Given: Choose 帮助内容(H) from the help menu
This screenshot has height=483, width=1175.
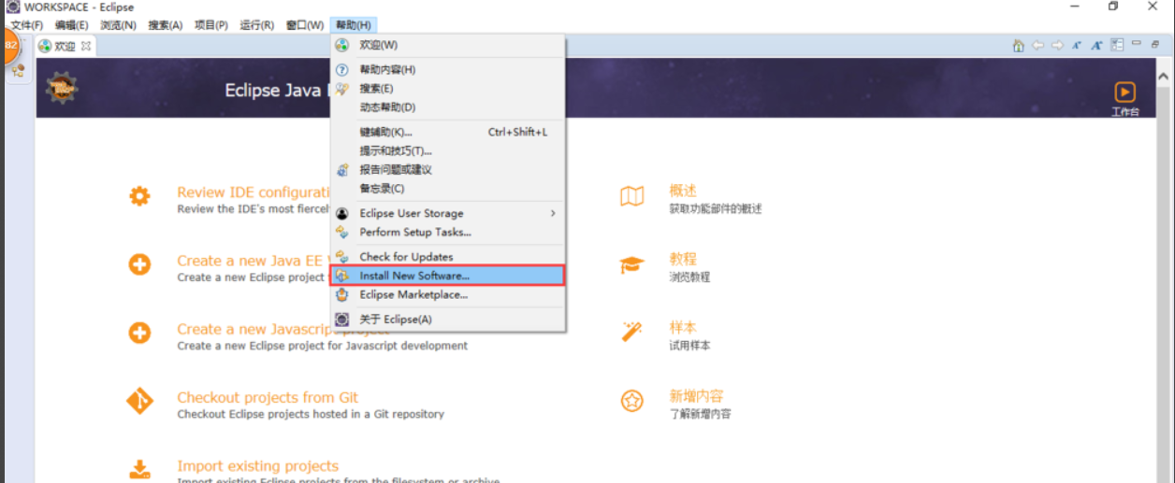Looking at the screenshot, I should (447, 69).
